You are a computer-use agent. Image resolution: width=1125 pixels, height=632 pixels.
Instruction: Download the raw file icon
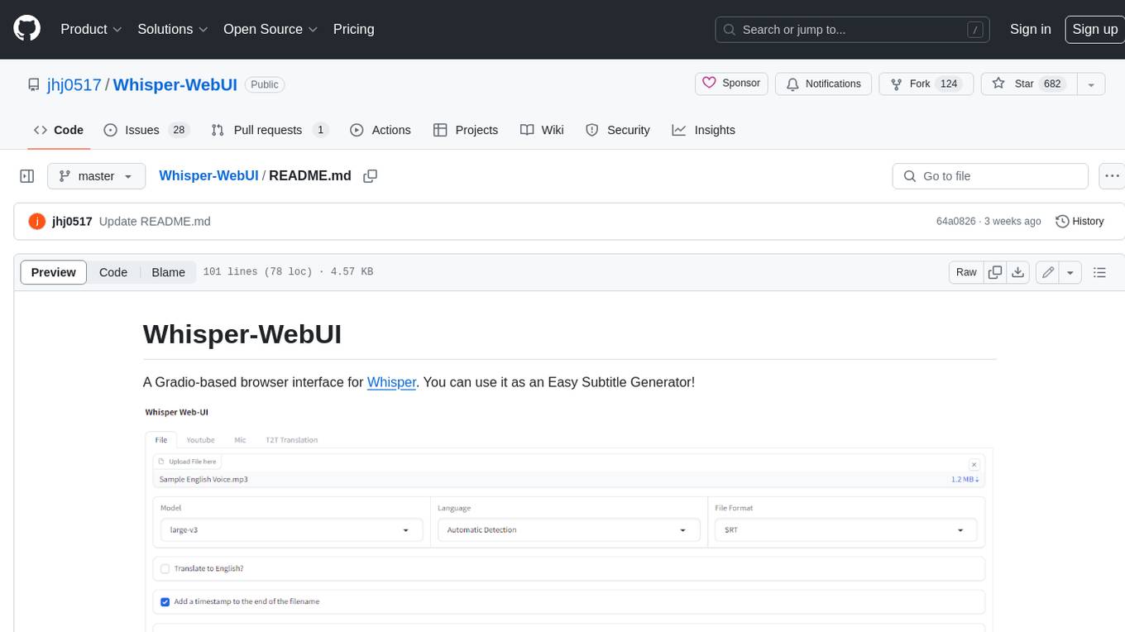pyautogui.click(x=1018, y=272)
